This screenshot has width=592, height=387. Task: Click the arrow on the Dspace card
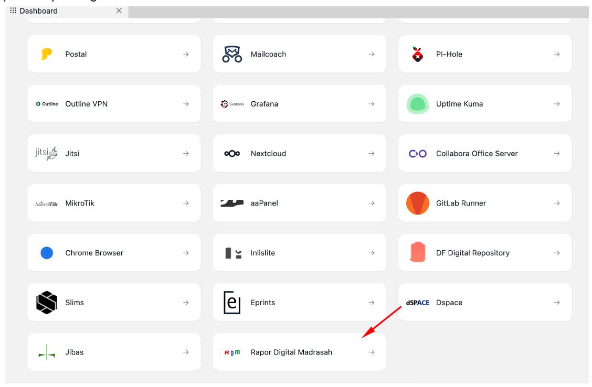tap(557, 303)
